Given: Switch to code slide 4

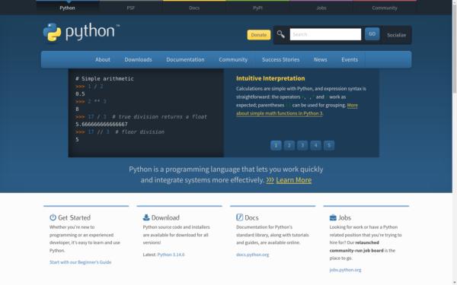Looking at the screenshot, I should (315, 145).
